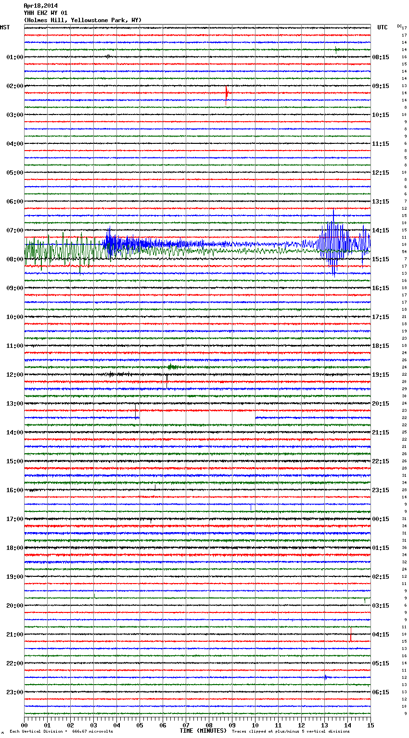Select the 23:15 UTC time label
The image size is (409, 738).
pos(381,490)
